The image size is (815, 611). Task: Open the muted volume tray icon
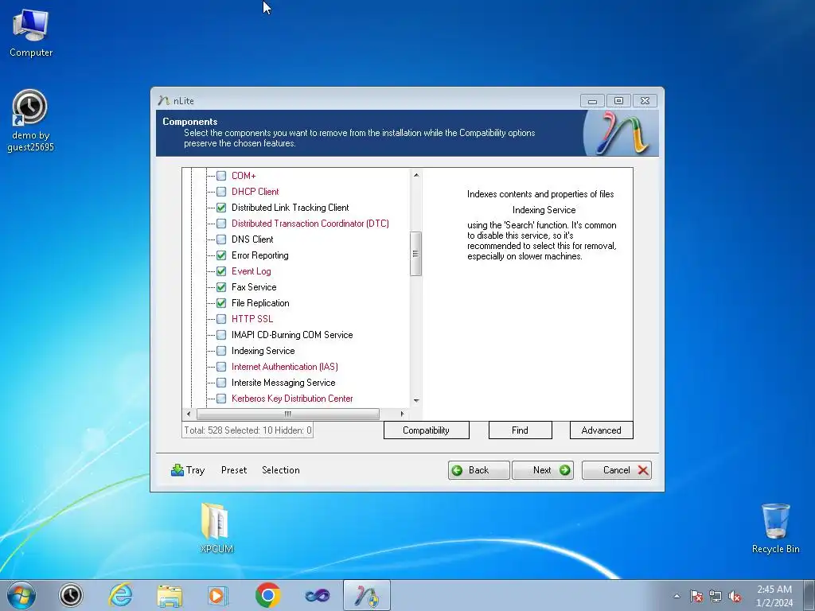pos(735,596)
